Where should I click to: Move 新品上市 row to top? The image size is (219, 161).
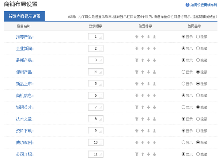tap(137, 84)
